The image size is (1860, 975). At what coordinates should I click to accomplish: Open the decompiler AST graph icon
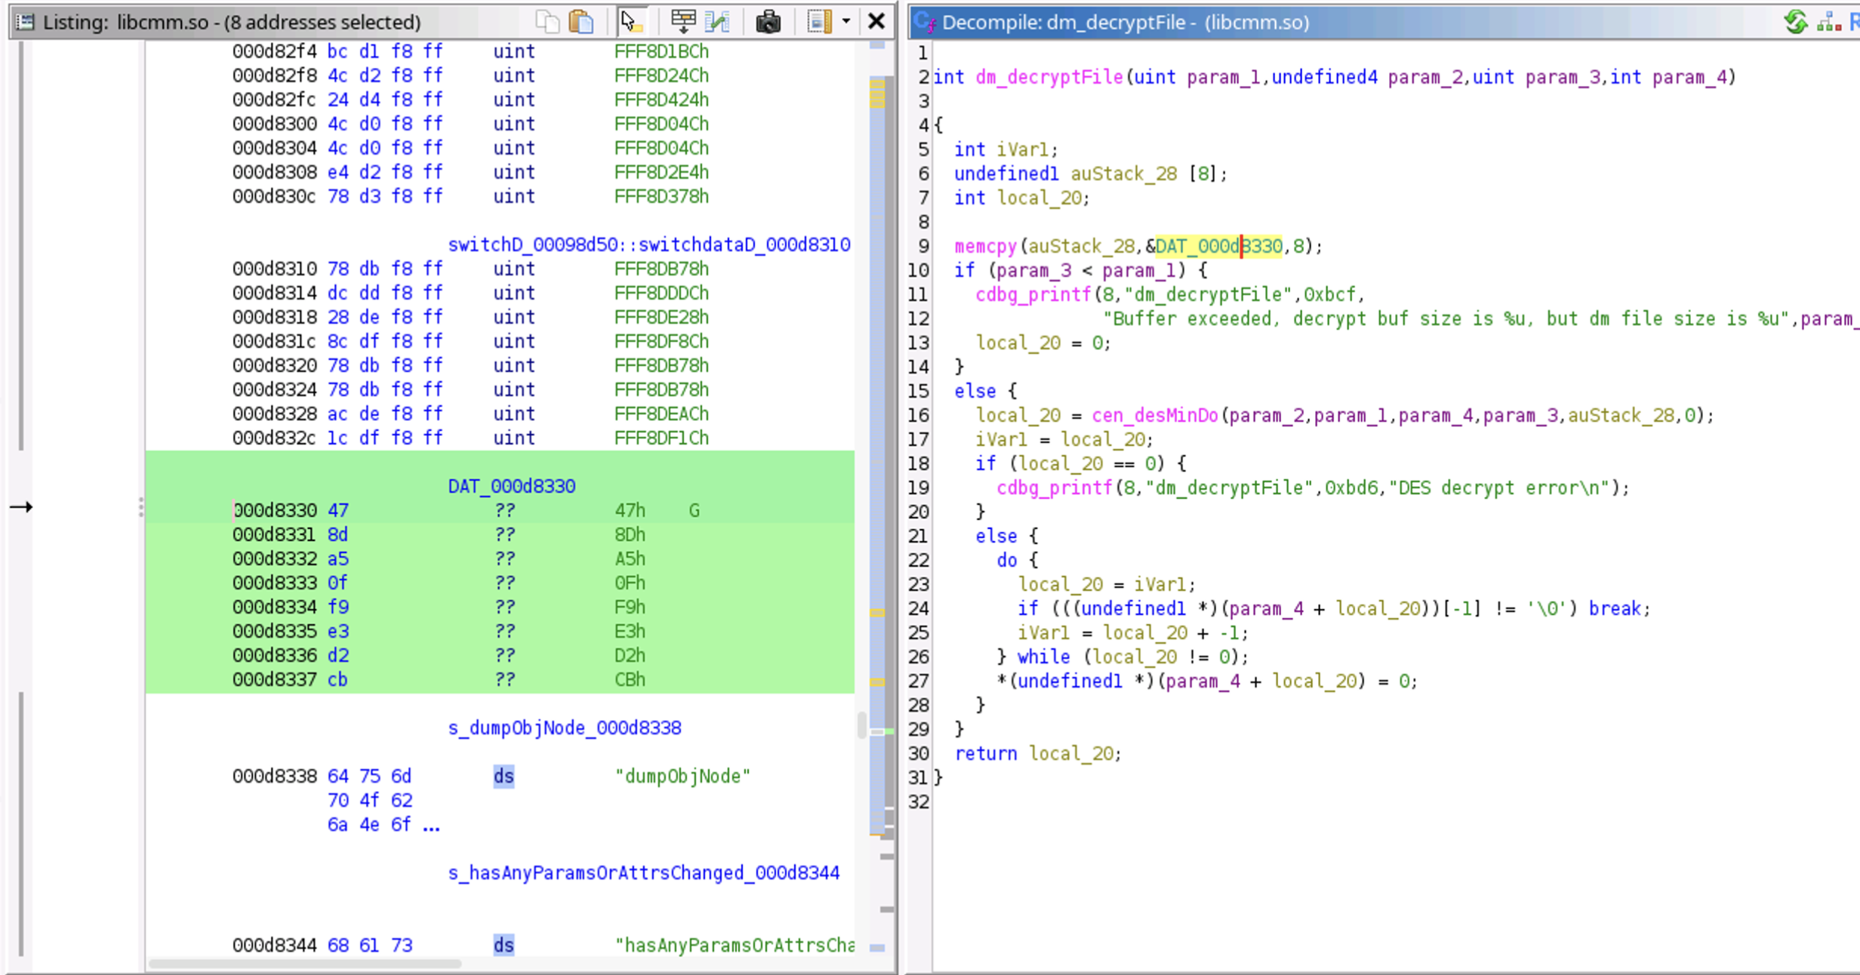click(x=1829, y=22)
